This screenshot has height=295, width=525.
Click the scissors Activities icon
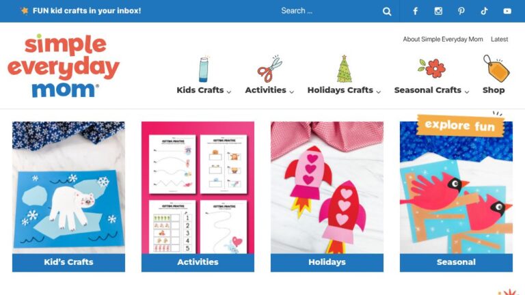[269, 69]
